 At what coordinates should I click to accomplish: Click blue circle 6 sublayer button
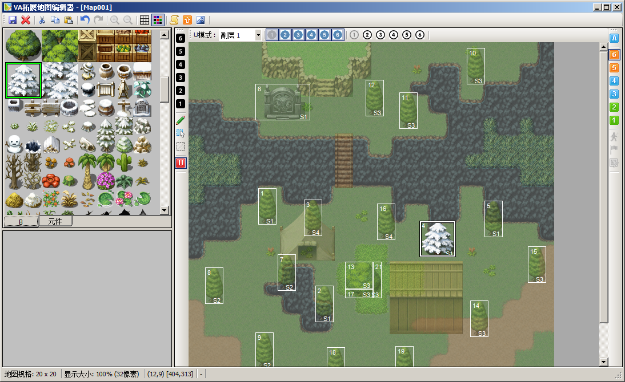338,35
